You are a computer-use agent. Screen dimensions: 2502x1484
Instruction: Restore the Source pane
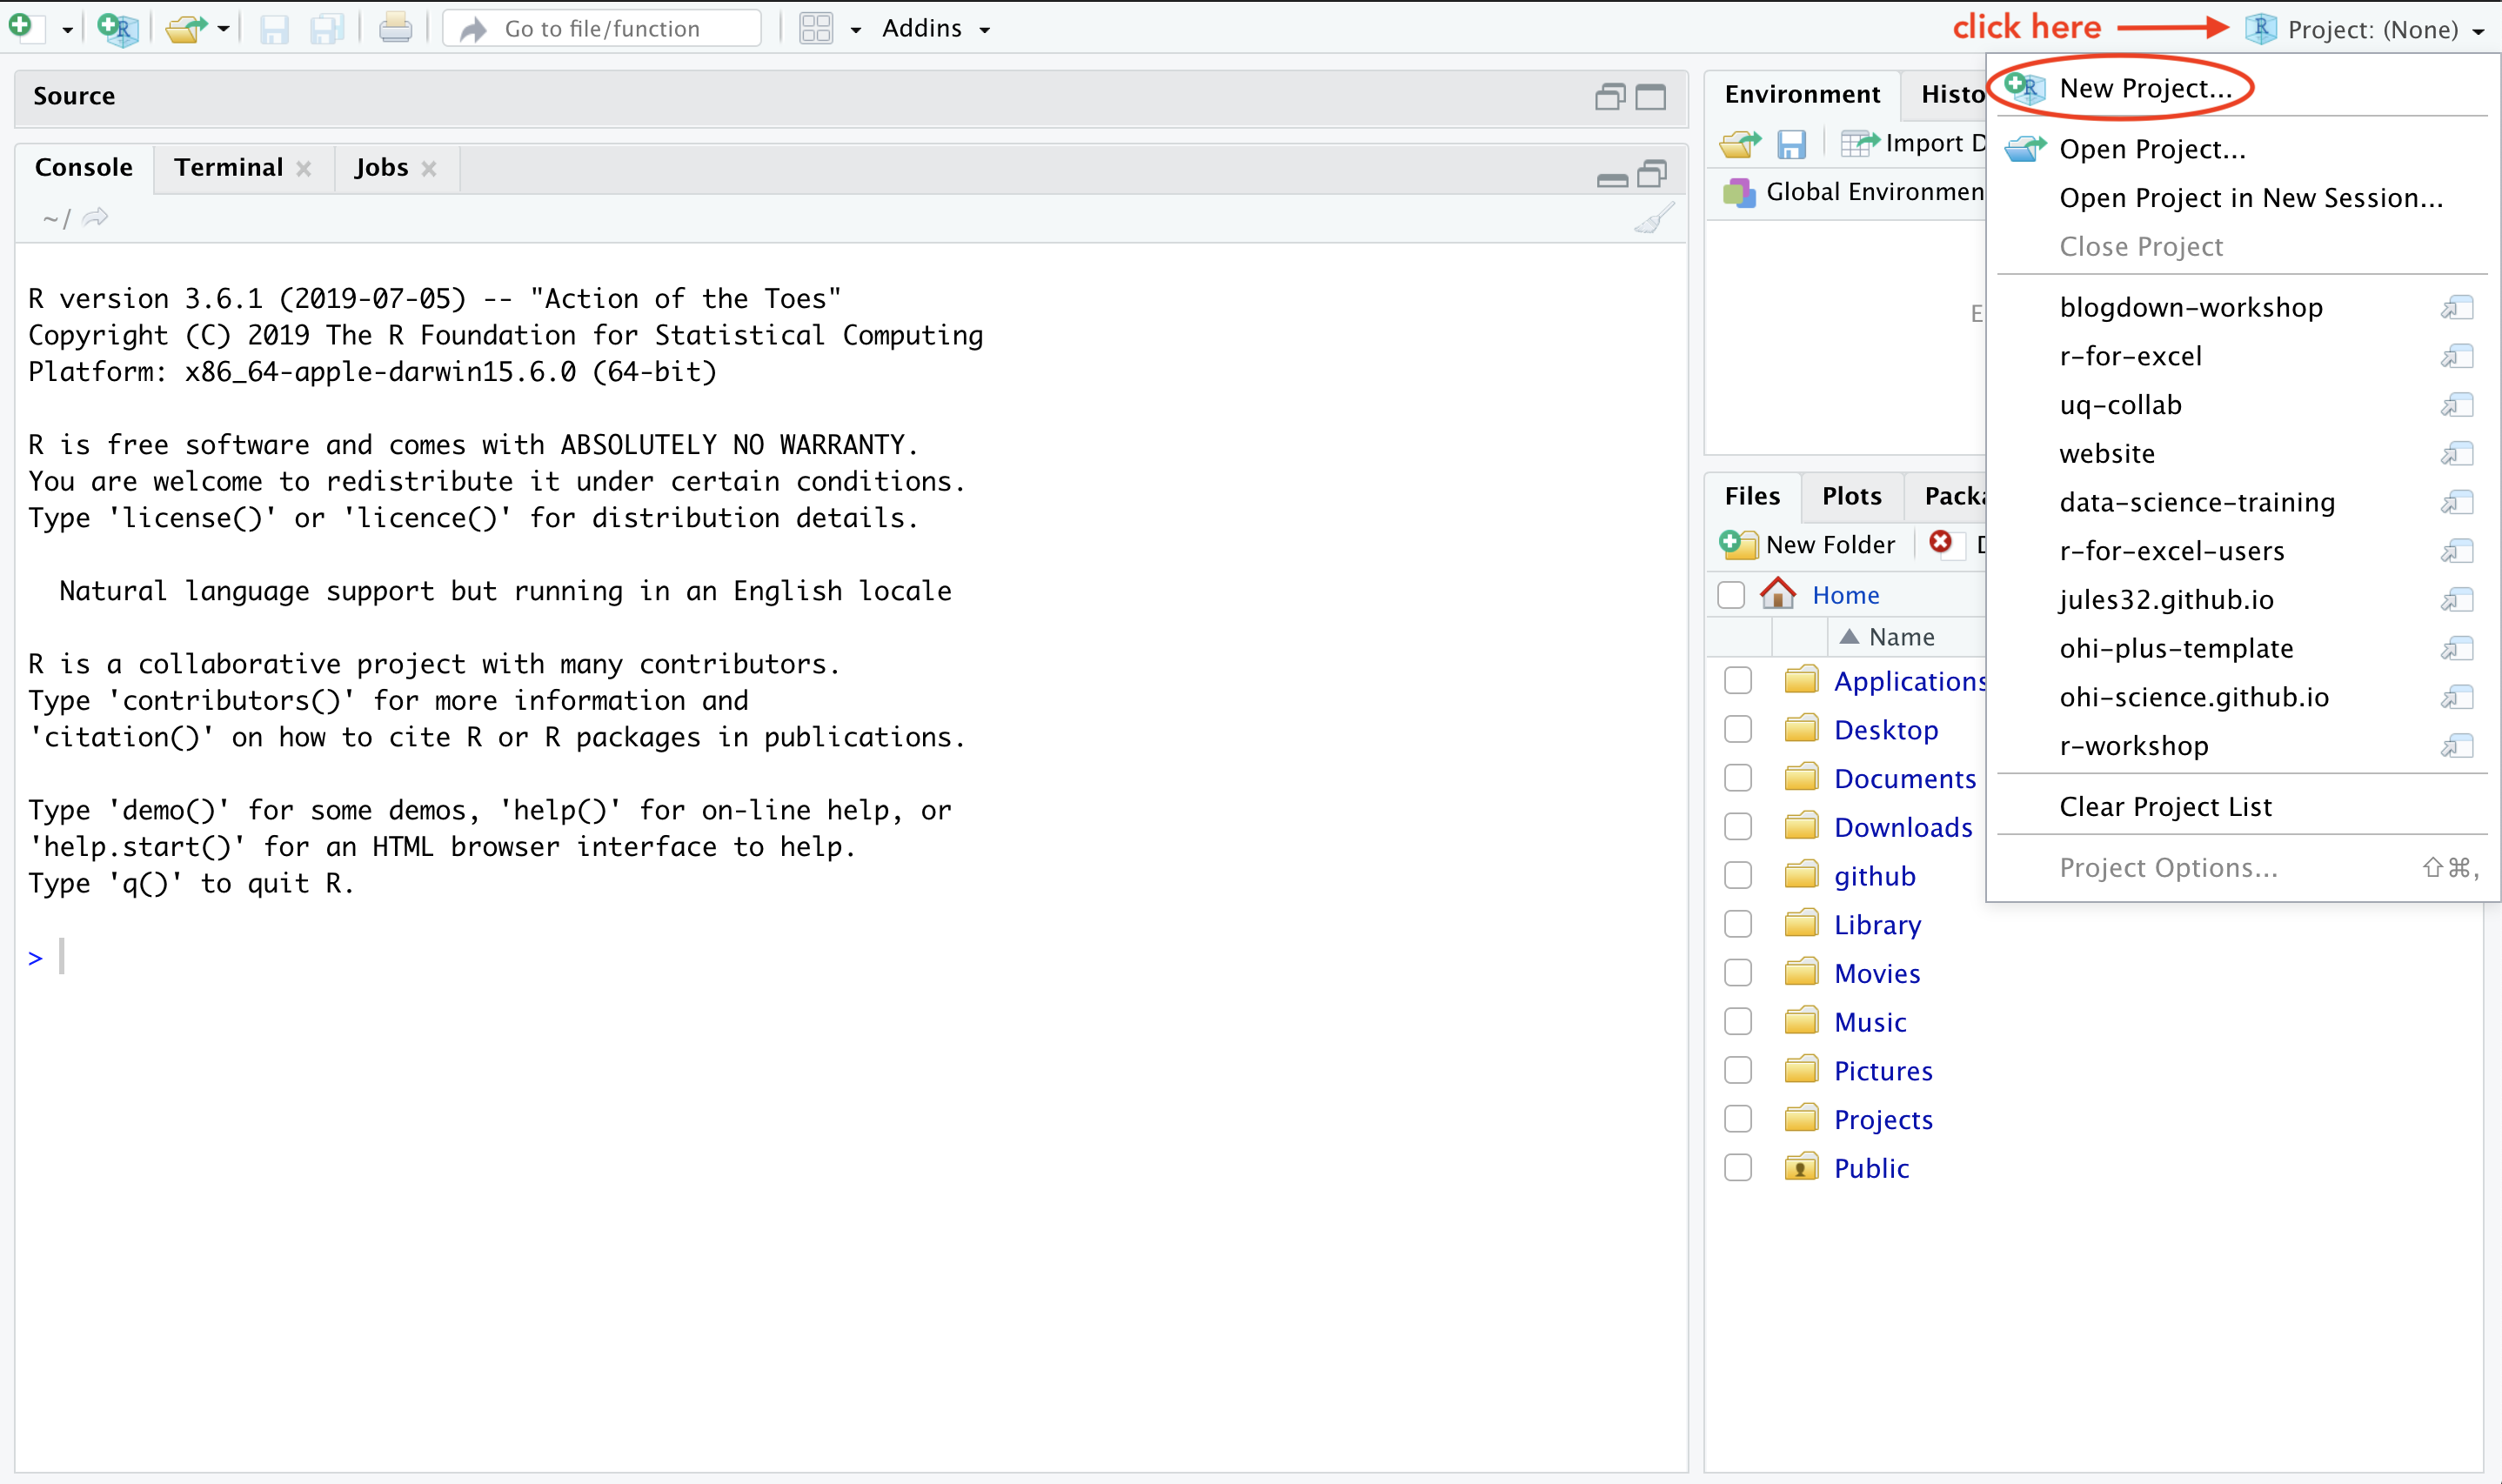coord(1609,97)
